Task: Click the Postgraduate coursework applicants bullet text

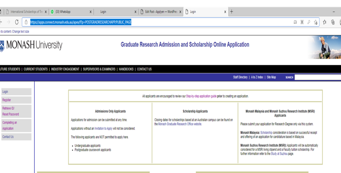Action: click(93, 150)
